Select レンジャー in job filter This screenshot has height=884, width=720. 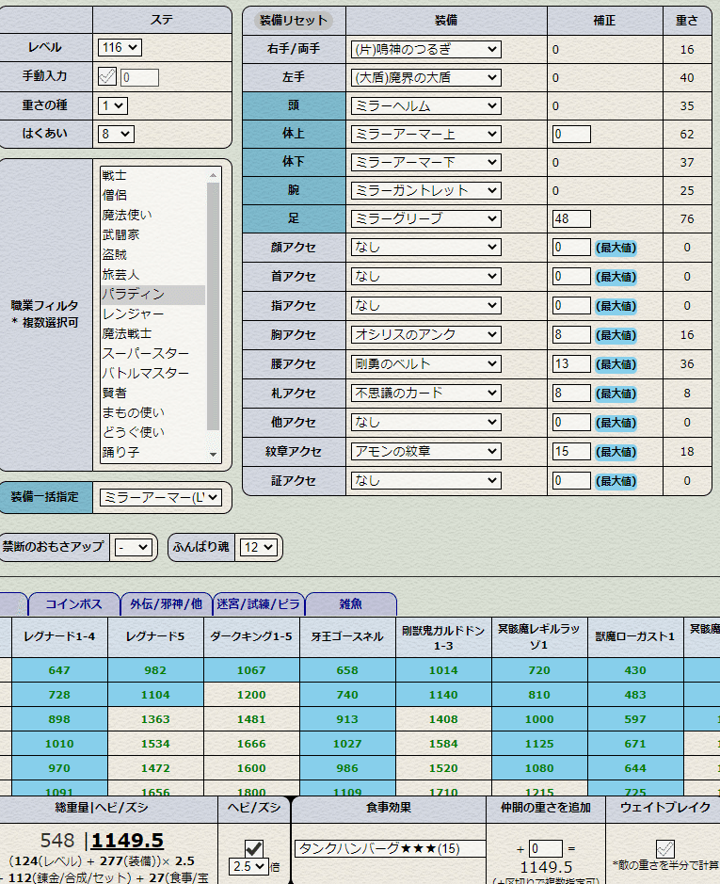pyautogui.click(x=152, y=314)
